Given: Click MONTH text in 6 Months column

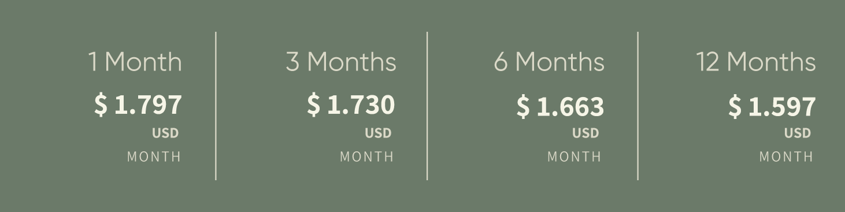Looking at the screenshot, I should click(575, 157).
